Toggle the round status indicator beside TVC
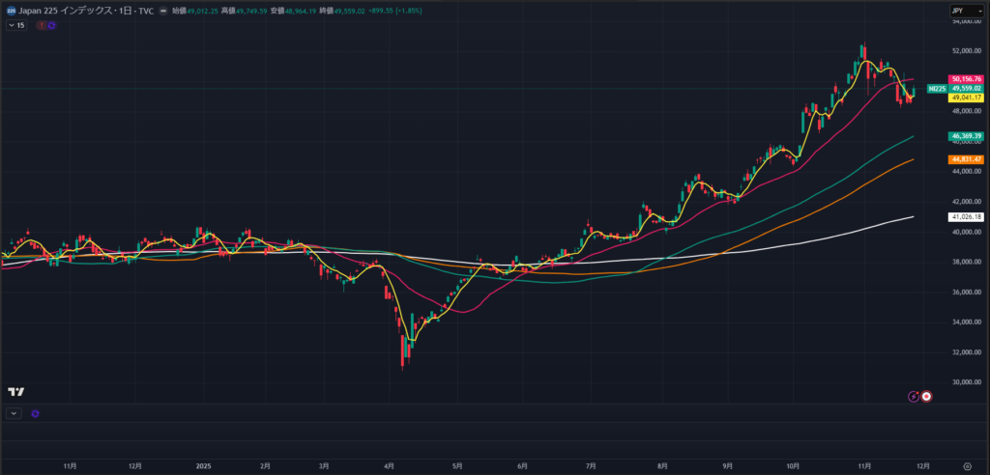Screen dimensions: 990x475 click(162, 12)
